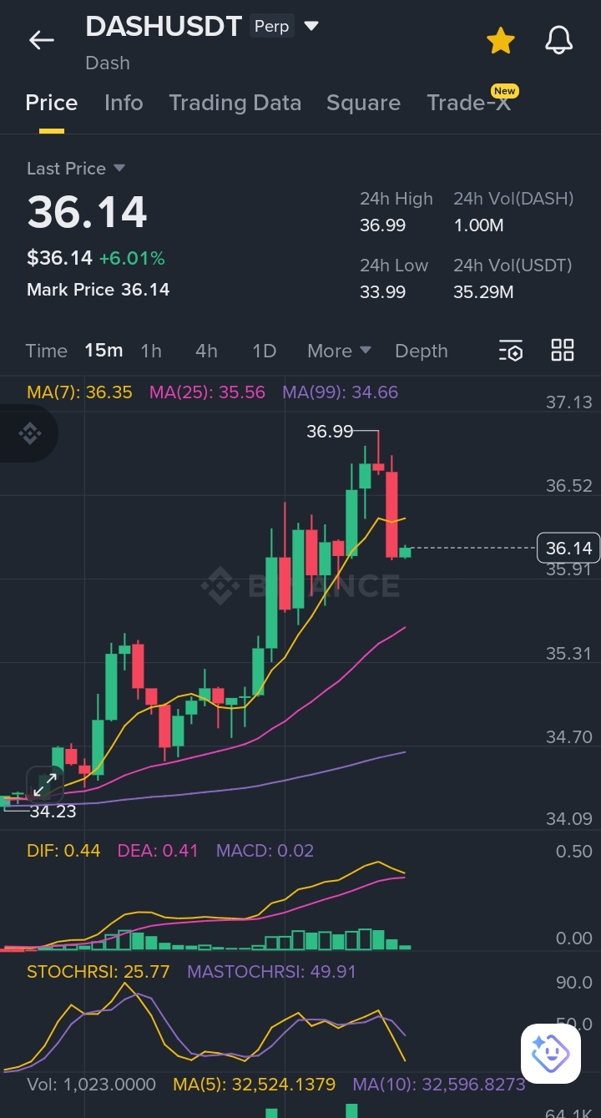Viewport: 601px width, 1118px height.
Task: Switch to the Price tab
Action: (x=52, y=103)
